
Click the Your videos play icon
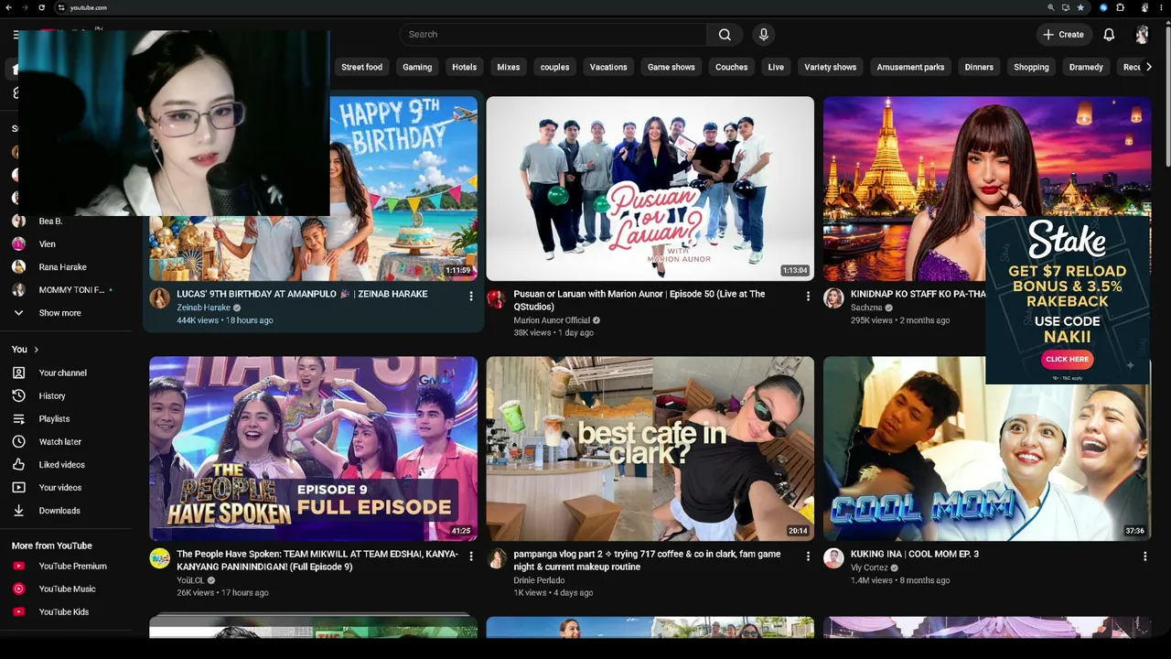tap(18, 488)
